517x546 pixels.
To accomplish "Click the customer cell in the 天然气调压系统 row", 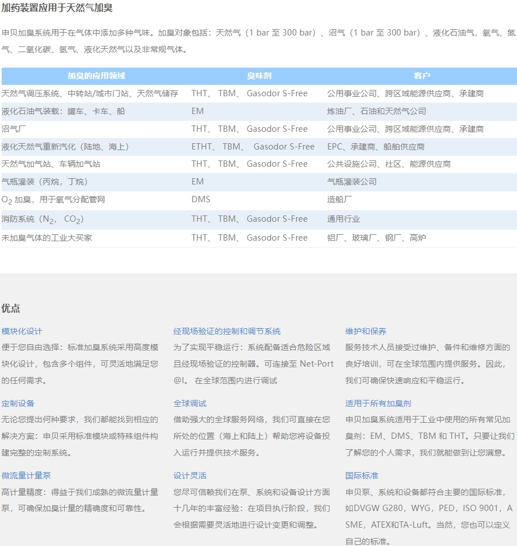I will coord(405,93).
